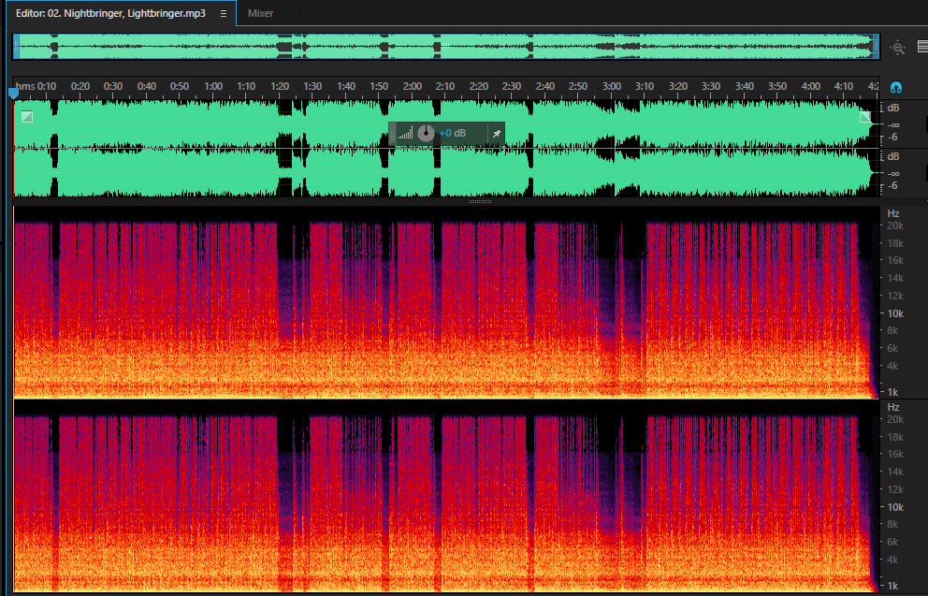Pin the volume HUD with the pushpin icon
Viewport: 928px width, 596px height.
click(x=497, y=134)
